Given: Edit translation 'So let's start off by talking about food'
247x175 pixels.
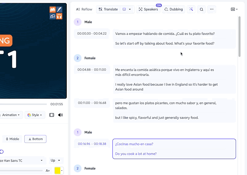Looking at the screenshot, I should click(165, 43).
